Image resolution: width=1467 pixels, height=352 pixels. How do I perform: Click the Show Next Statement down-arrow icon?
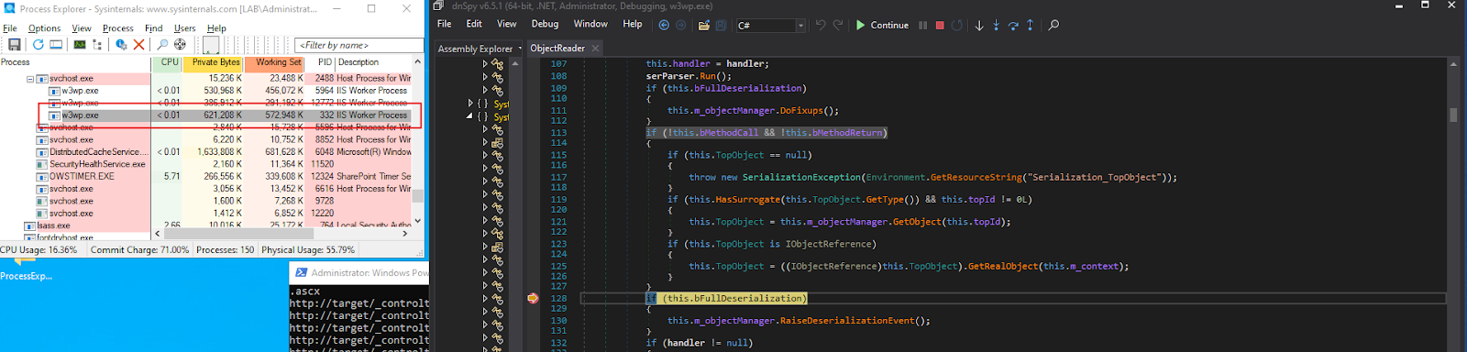click(979, 25)
